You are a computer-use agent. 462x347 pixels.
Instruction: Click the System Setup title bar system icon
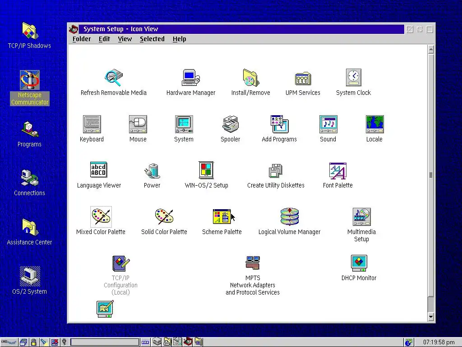click(x=74, y=29)
